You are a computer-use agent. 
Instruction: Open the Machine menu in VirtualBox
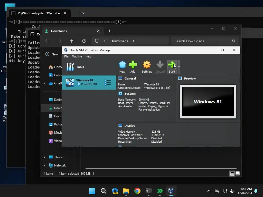point(77,56)
